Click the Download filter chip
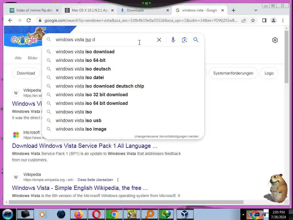Image resolution: width=293 pixels, height=220 pixels. 26,73
